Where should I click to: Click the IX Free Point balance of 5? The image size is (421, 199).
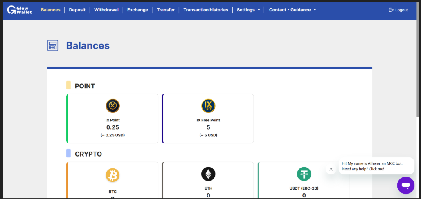coord(208,127)
